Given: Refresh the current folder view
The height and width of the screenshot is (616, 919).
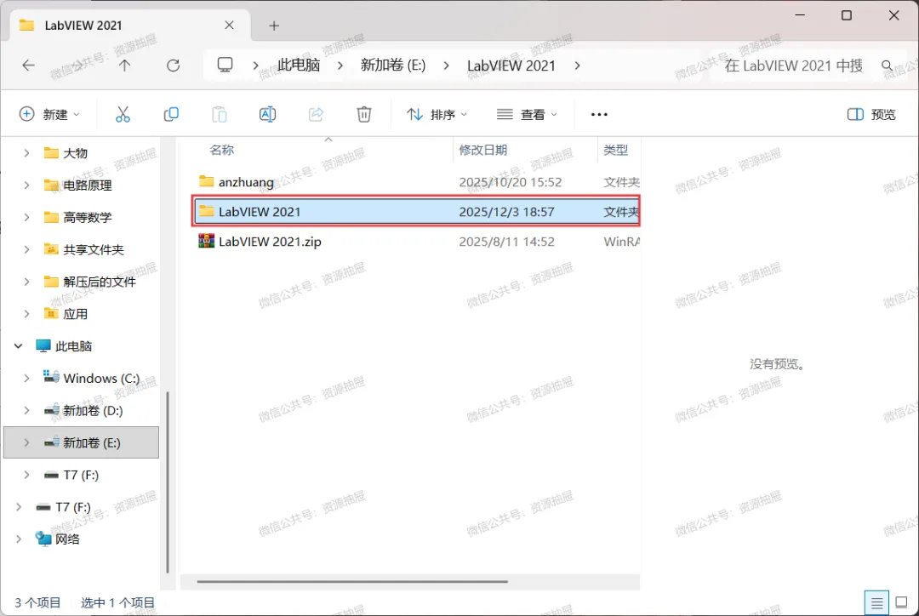Looking at the screenshot, I should pos(173,65).
